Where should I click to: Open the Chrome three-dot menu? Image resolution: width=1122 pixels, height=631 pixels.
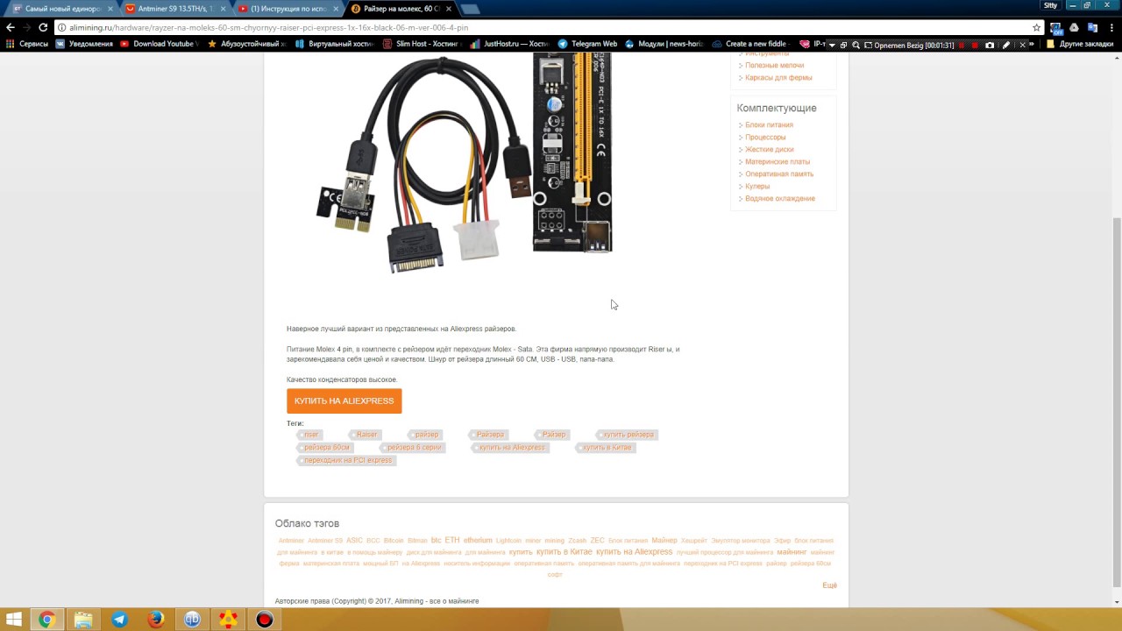coord(1111,27)
